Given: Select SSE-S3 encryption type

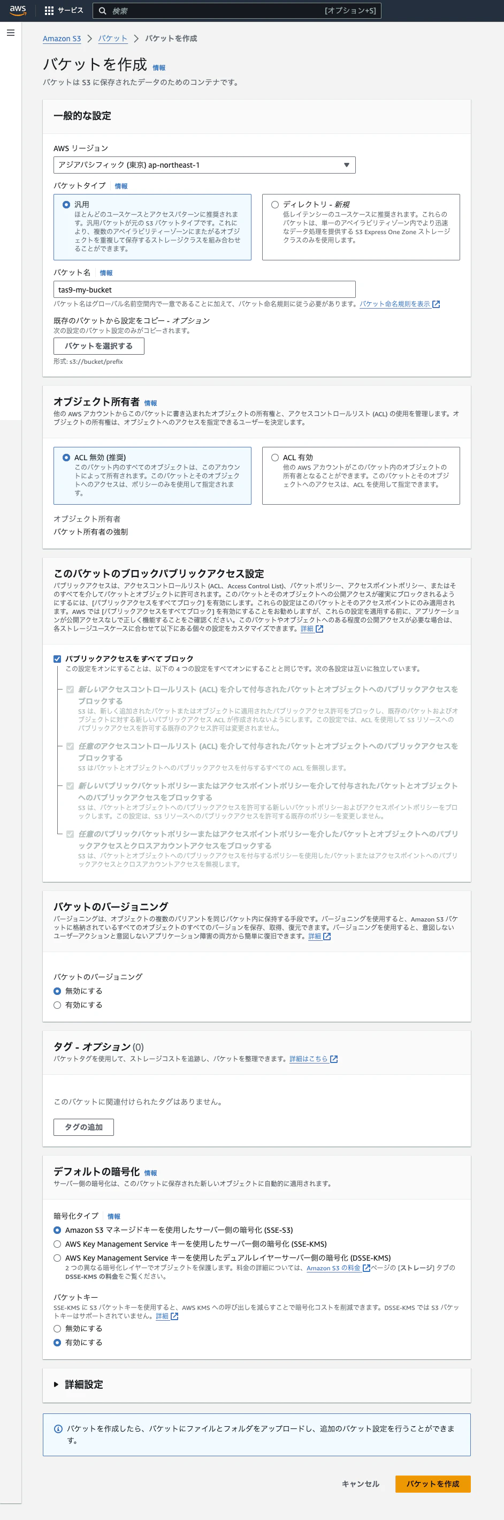Looking at the screenshot, I should (x=57, y=1230).
